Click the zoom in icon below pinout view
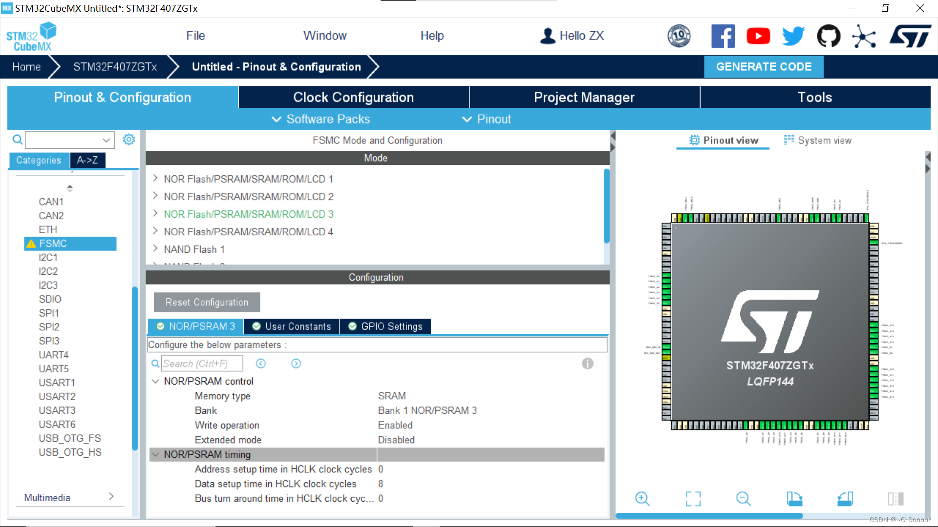 pyautogui.click(x=642, y=499)
